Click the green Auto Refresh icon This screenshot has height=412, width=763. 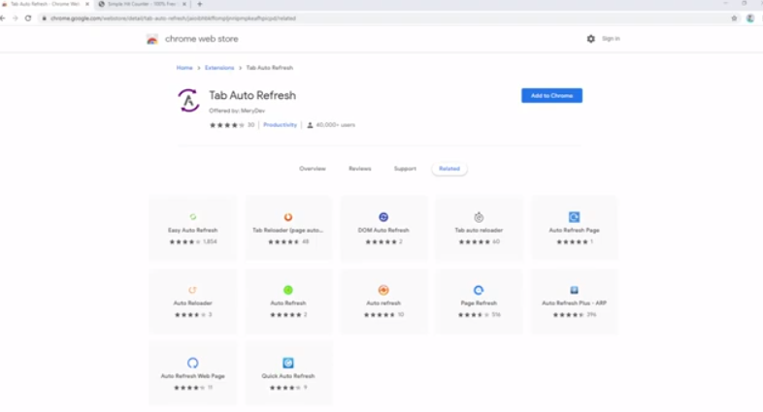(288, 290)
